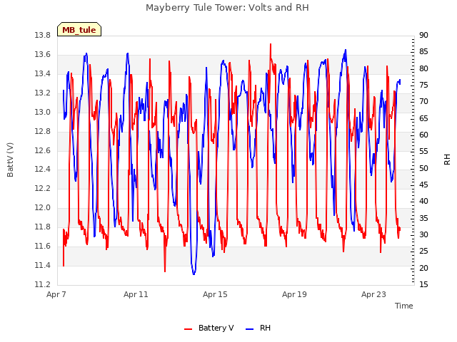Viewport: 457px width, 342px height.
Task: Click the 11.8 left axis value
Action: coord(43,227)
